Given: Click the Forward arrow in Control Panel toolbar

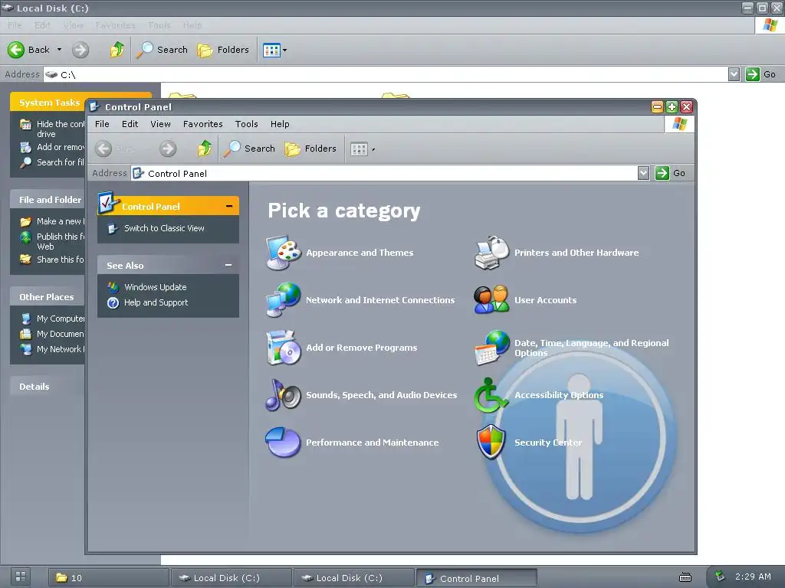Looking at the screenshot, I should point(168,149).
